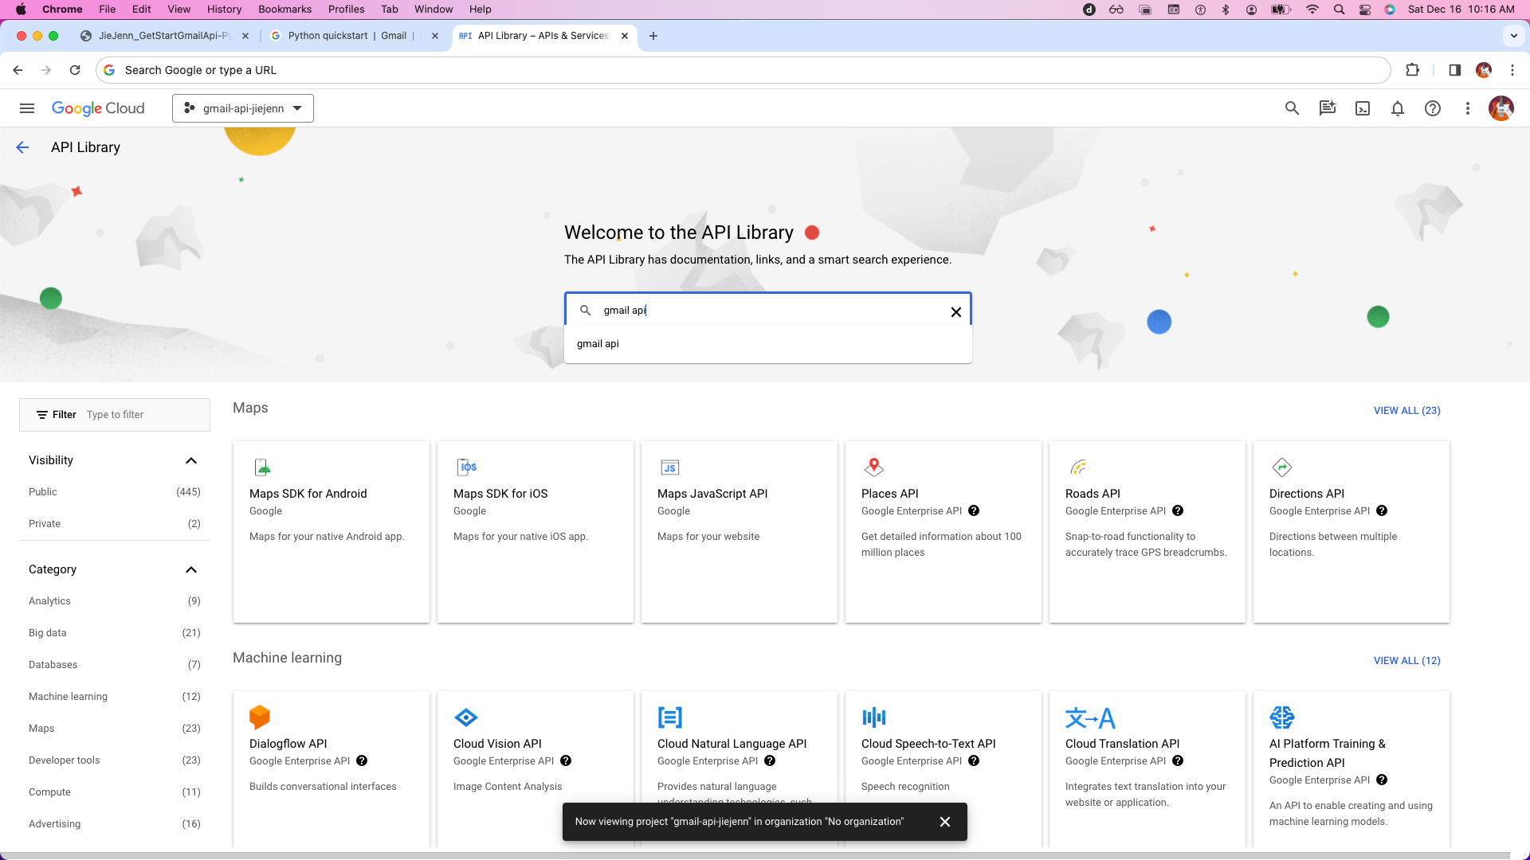Focus the Chrome address bar

click(743, 70)
